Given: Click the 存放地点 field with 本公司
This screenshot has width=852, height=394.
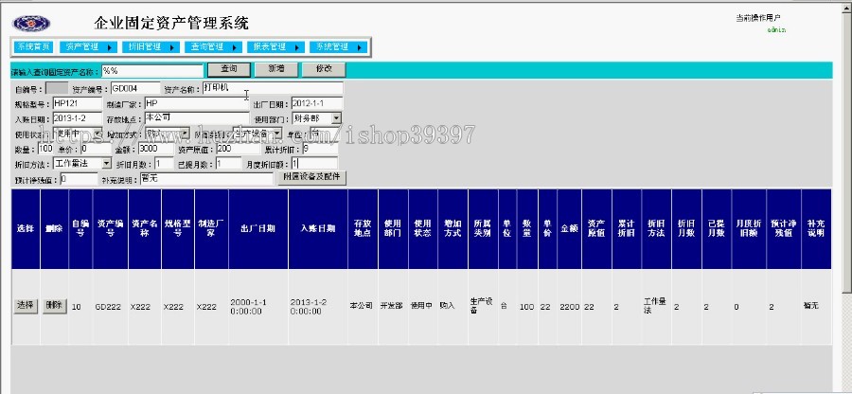Looking at the screenshot, I should point(197,118).
